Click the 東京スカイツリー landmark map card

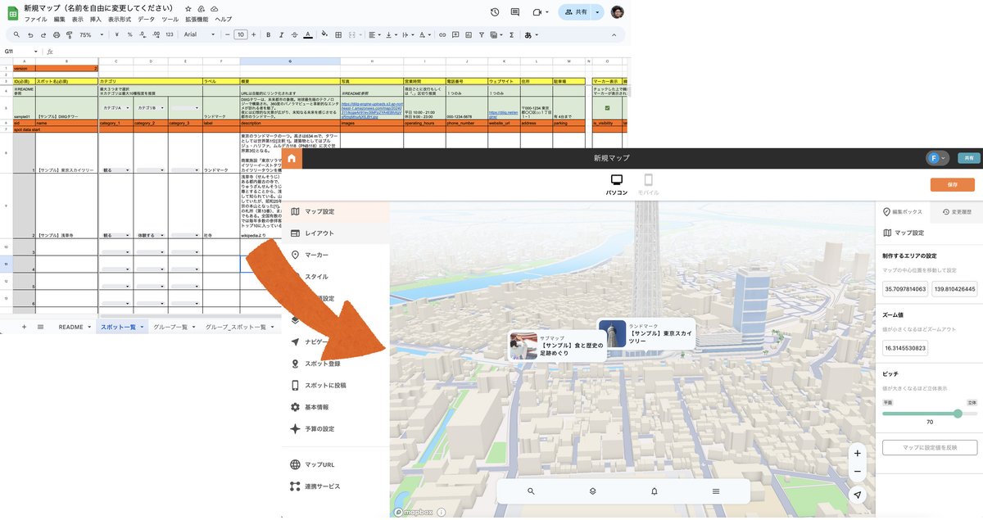coord(646,333)
